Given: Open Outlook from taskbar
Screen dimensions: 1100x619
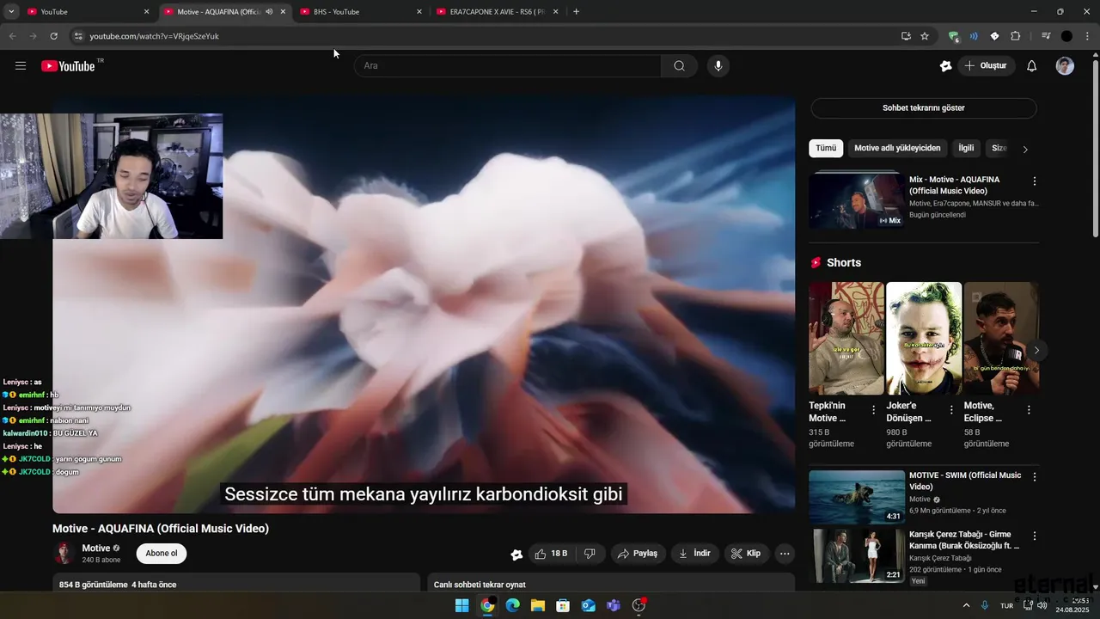Looking at the screenshot, I should coord(588,605).
